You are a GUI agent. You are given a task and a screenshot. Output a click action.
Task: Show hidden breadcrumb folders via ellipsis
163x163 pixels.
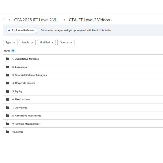coord(4,20)
